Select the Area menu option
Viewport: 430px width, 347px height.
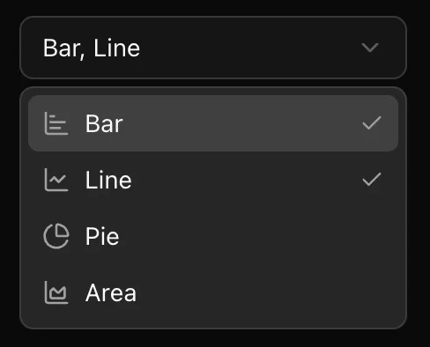click(213, 292)
